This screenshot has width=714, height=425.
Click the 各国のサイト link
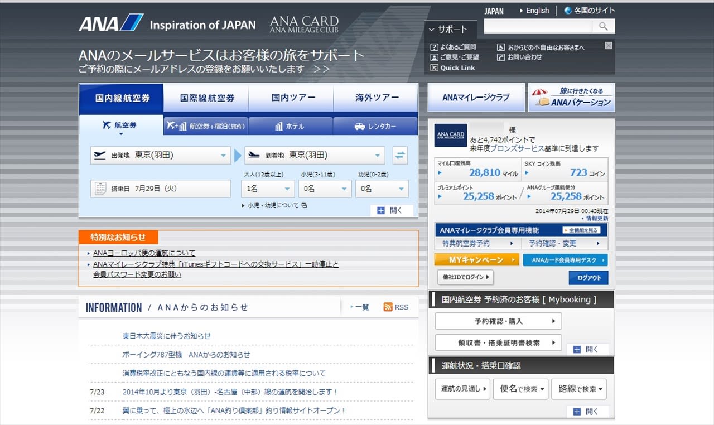[595, 11]
